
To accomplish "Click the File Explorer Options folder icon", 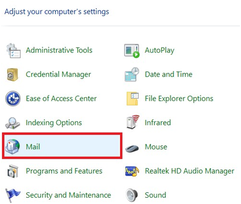I will [132, 99].
